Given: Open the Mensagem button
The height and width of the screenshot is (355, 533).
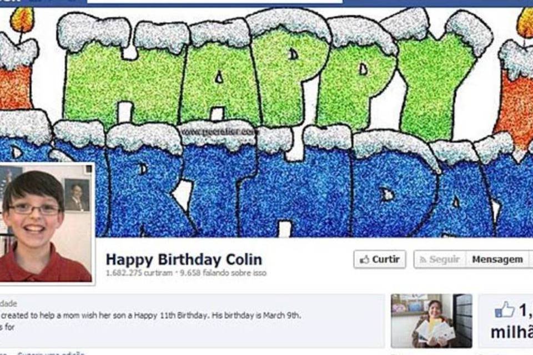Looking at the screenshot, I should pyautogui.click(x=497, y=260).
